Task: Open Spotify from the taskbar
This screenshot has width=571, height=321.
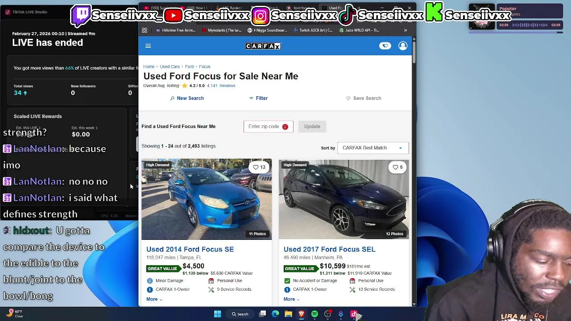Action: coord(314,314)
